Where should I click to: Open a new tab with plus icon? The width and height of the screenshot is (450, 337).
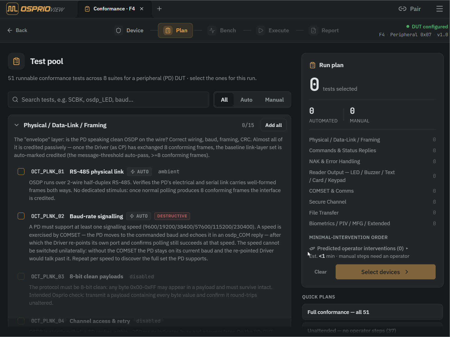click(x=159, y=9)
